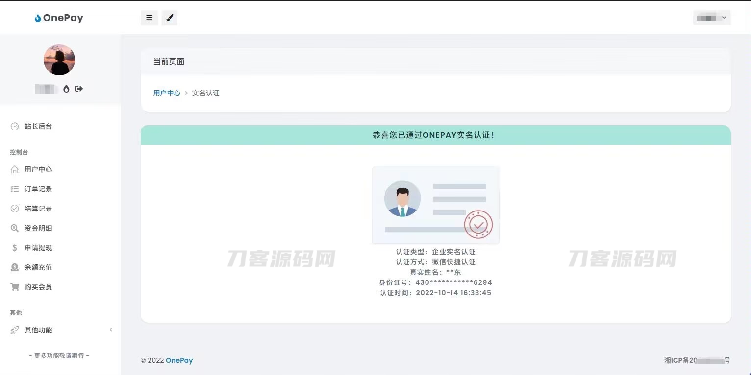
Task: Click the logout arrow icon under avatar
Action: pyautogui.click(x=79, y=89)
